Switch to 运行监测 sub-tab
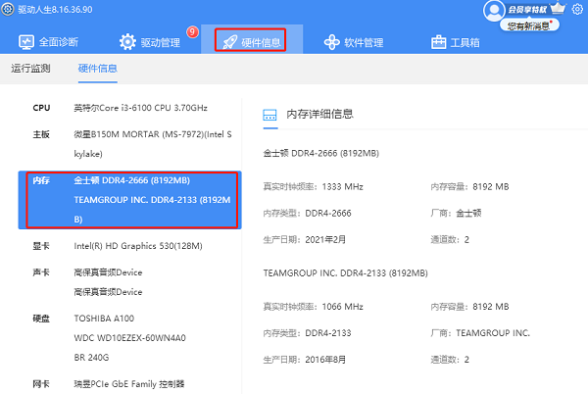 [30, 69]
